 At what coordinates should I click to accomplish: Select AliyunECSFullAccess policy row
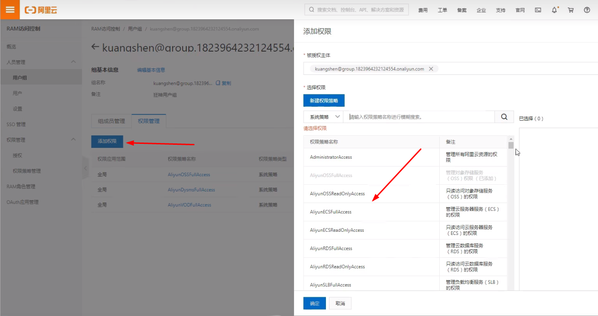coord(405,212)
